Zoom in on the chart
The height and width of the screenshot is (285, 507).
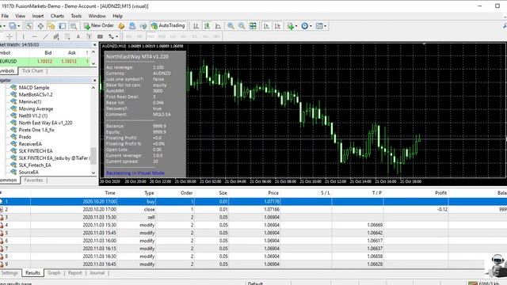click(x=231, y=26)
